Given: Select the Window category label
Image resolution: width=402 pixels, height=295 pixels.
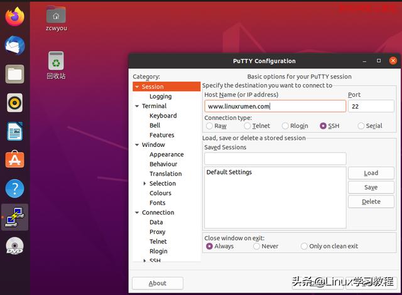Looking at the screenshot, I should coord(153,145).
